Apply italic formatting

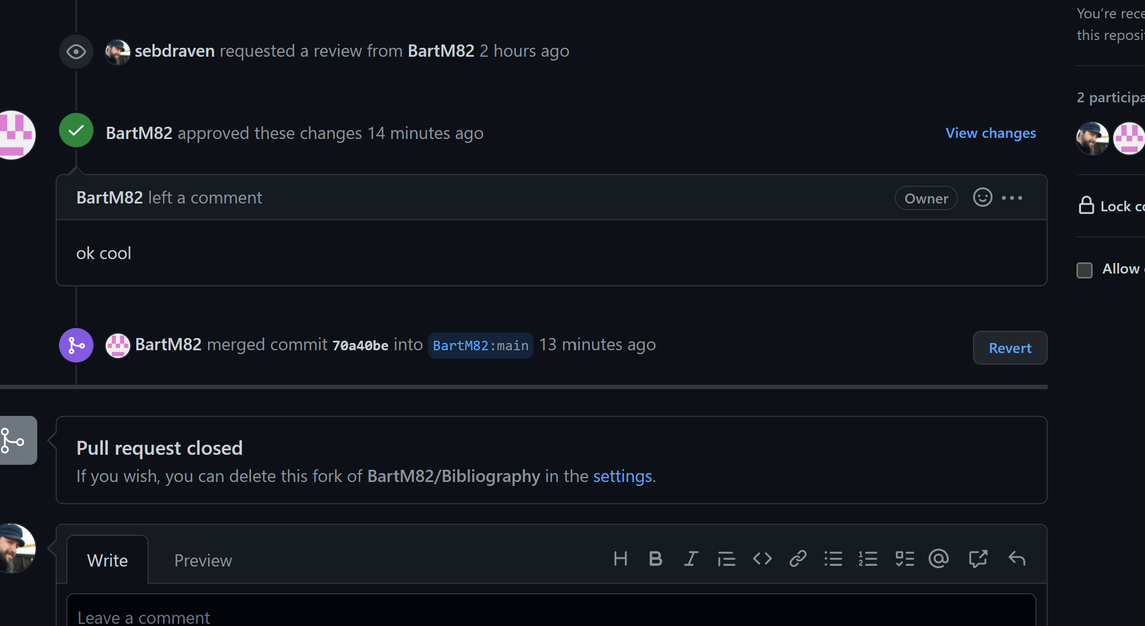(691, 559)
